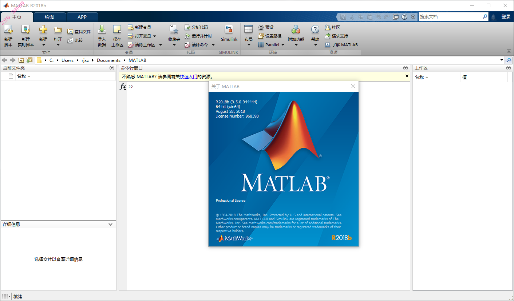
Task: Click the 新建实时脚本 (New Live Script) icon
Action: pyautogui.click(x=25, y=30)
